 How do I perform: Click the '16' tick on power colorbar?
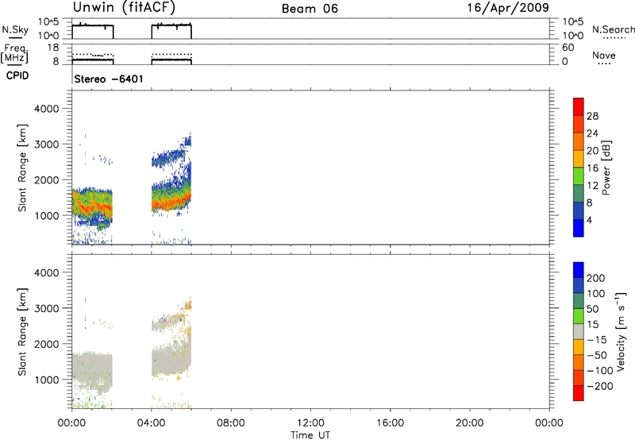(x=592, y=168)
